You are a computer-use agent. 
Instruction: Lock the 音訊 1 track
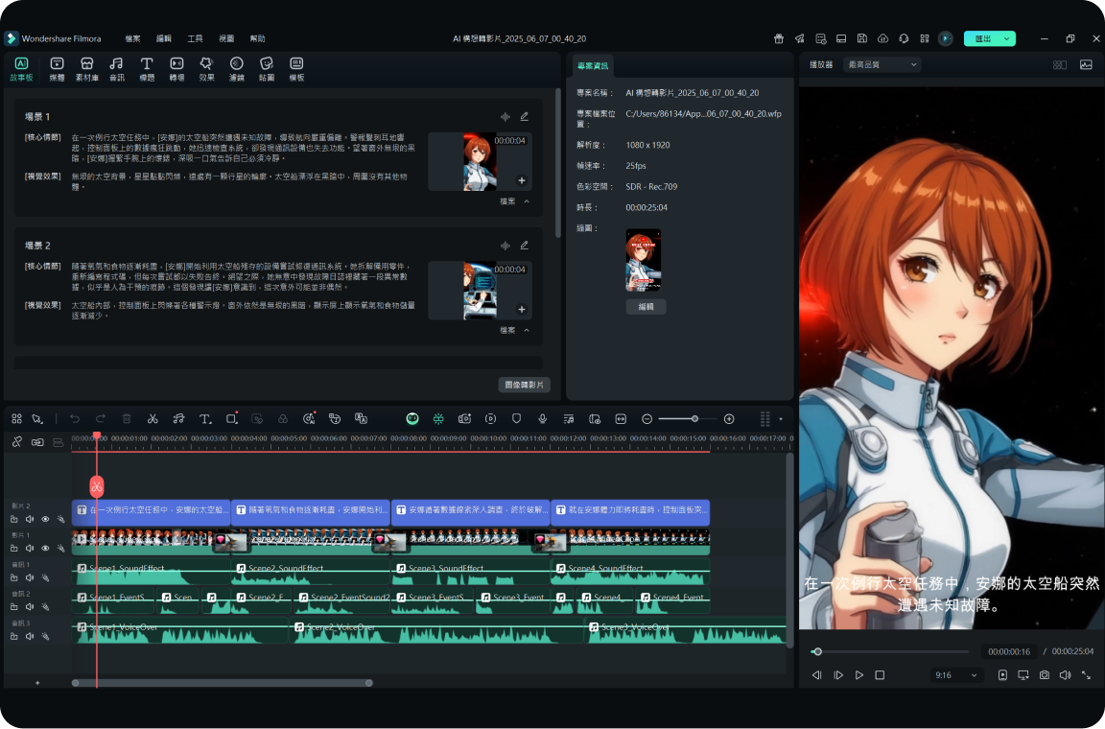[14, 577]
